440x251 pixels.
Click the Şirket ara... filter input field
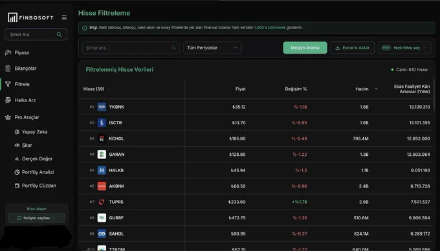[x=131, y=48]
